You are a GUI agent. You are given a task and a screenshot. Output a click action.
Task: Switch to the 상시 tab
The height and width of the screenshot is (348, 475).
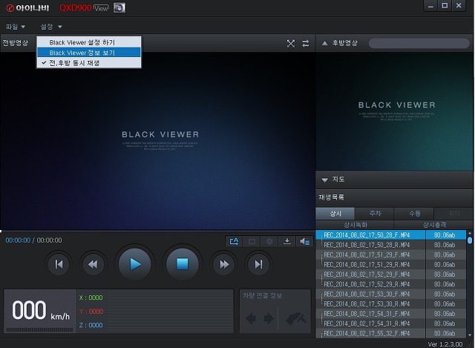click(x=335, y=214)
